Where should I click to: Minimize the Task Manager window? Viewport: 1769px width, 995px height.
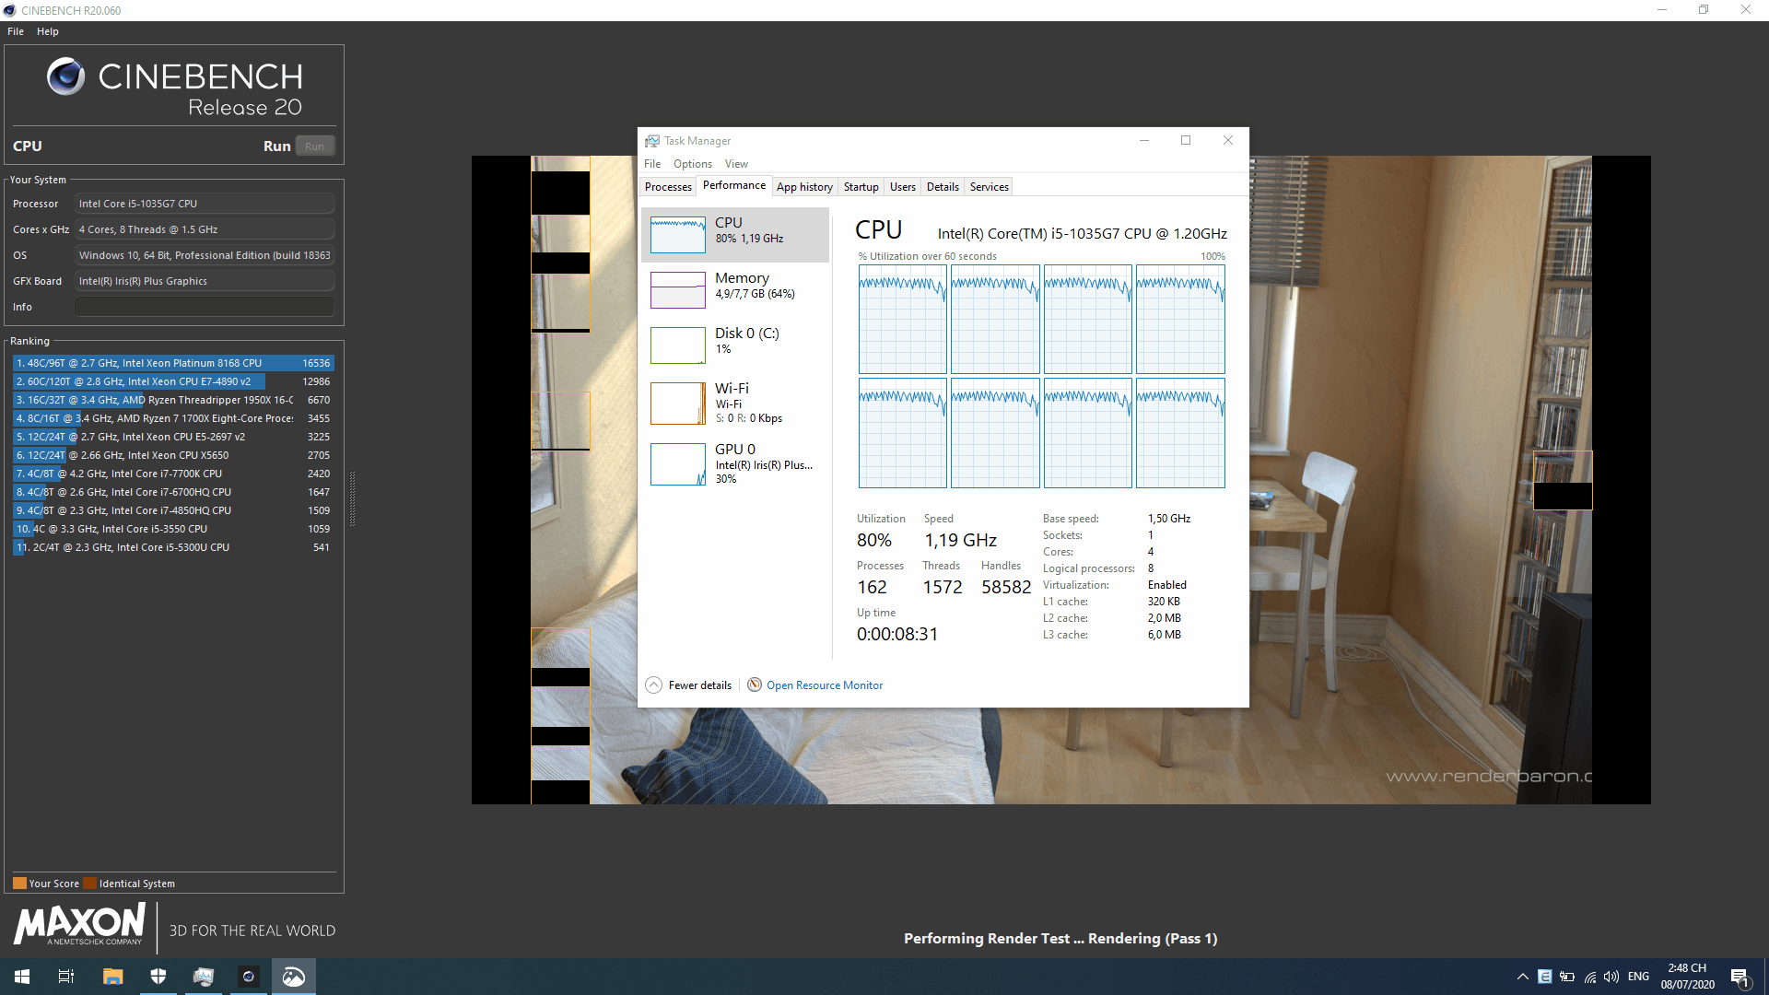[x=1144, y=140]
